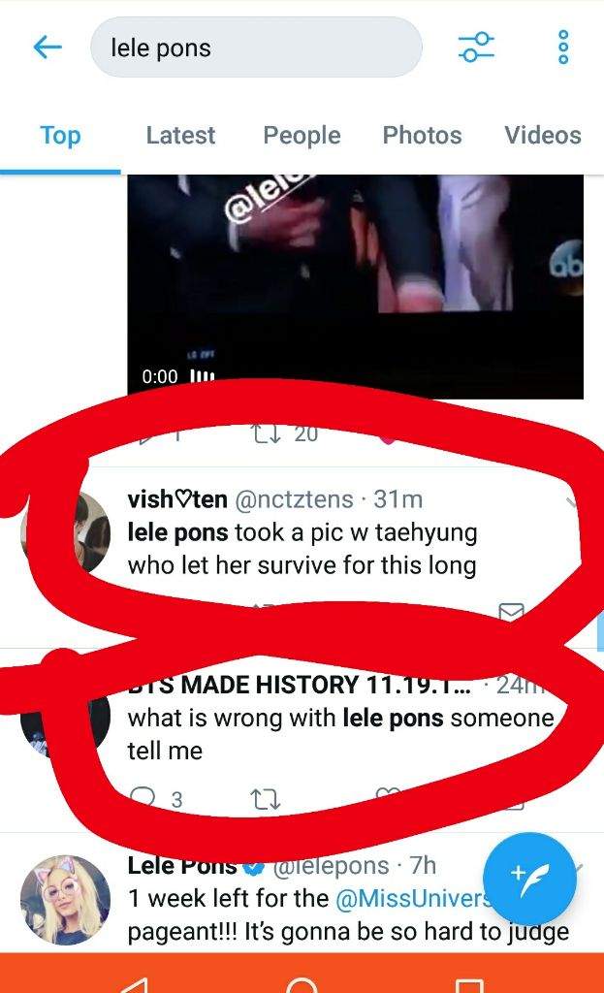
Task: Retweet the BTS MADE HISTORY tweet
Action: pos(266,799)
